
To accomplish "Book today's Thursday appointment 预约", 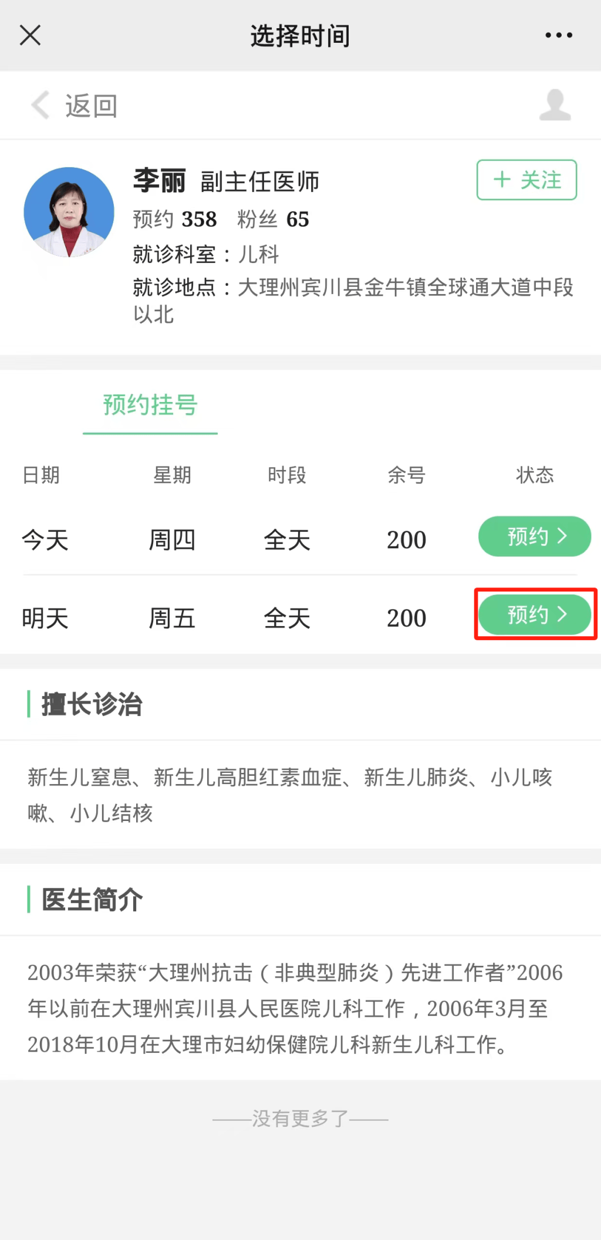I will [534, 536].
